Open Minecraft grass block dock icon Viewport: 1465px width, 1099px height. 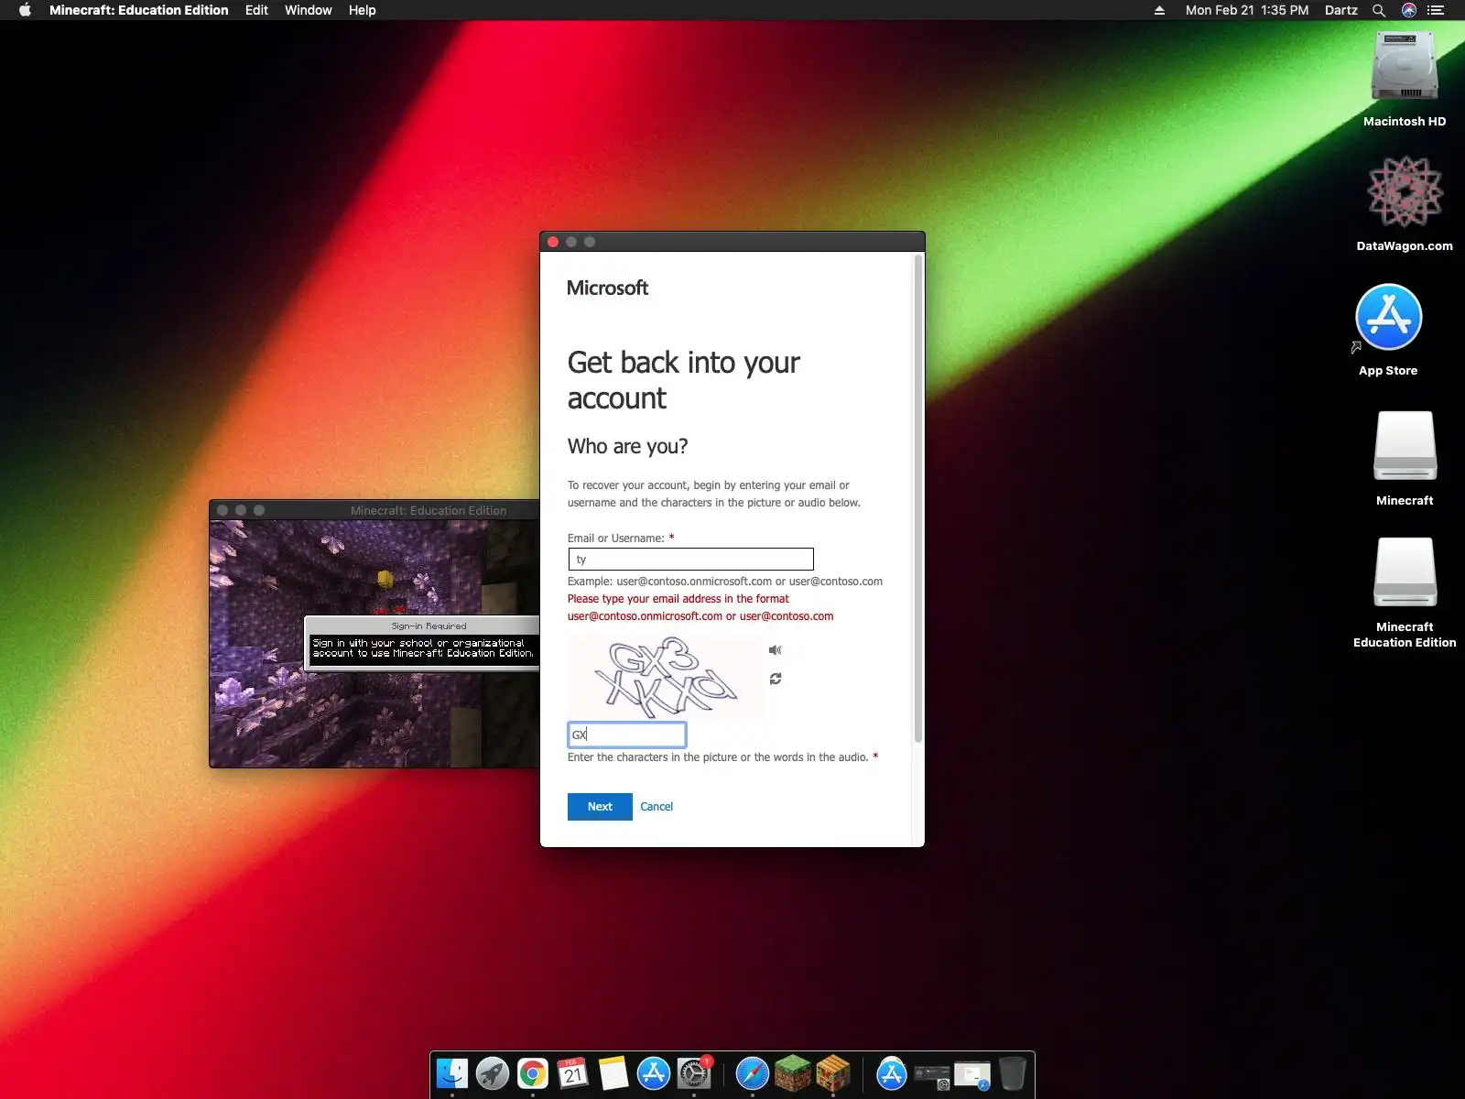793,1073
